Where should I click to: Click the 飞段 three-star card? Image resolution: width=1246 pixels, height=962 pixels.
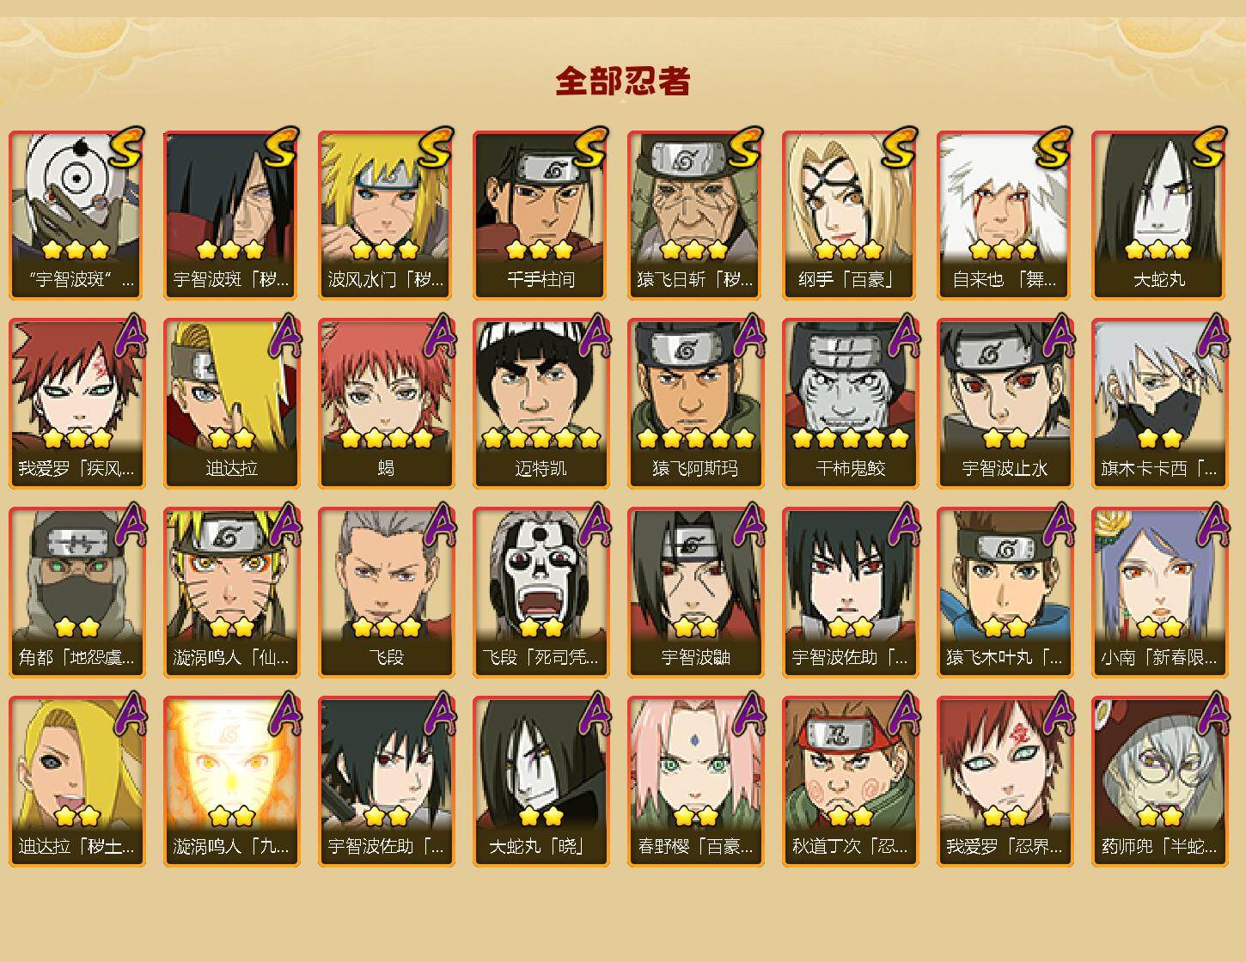click(x=386, y=593)
